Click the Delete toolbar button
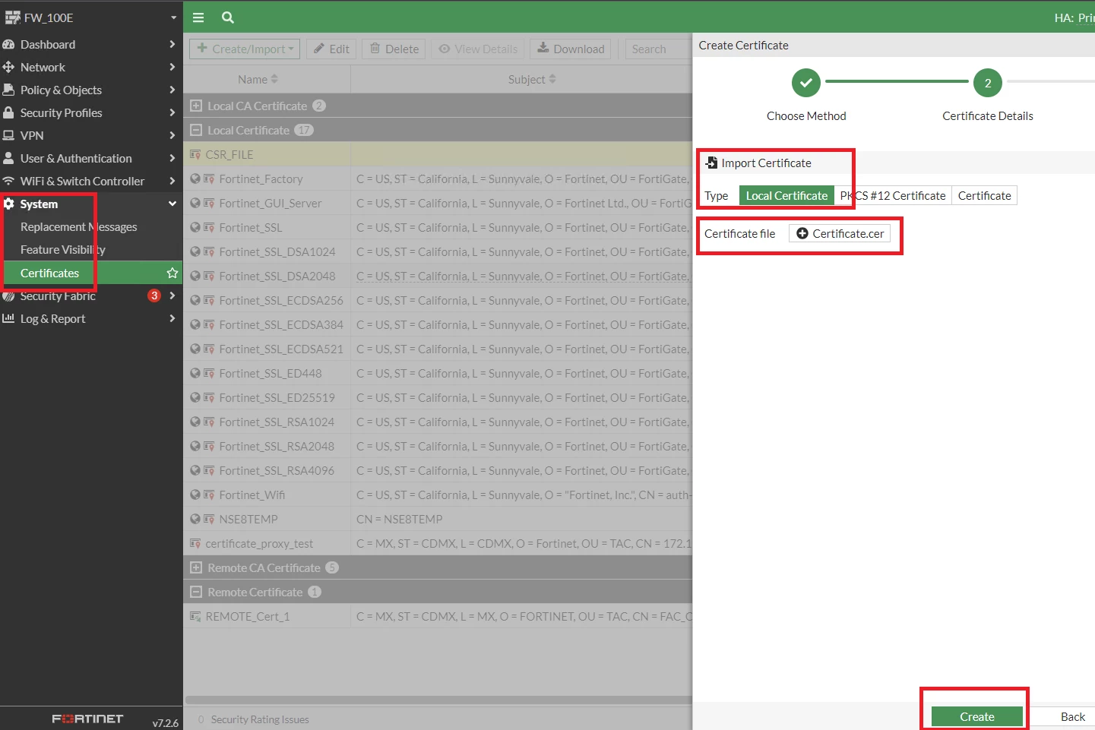1095x730 pixels. (x=394, y=49)
